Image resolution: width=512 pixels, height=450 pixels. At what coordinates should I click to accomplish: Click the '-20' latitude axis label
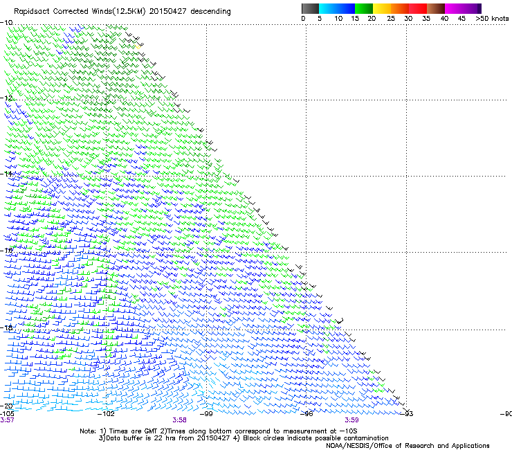(6, 406)
